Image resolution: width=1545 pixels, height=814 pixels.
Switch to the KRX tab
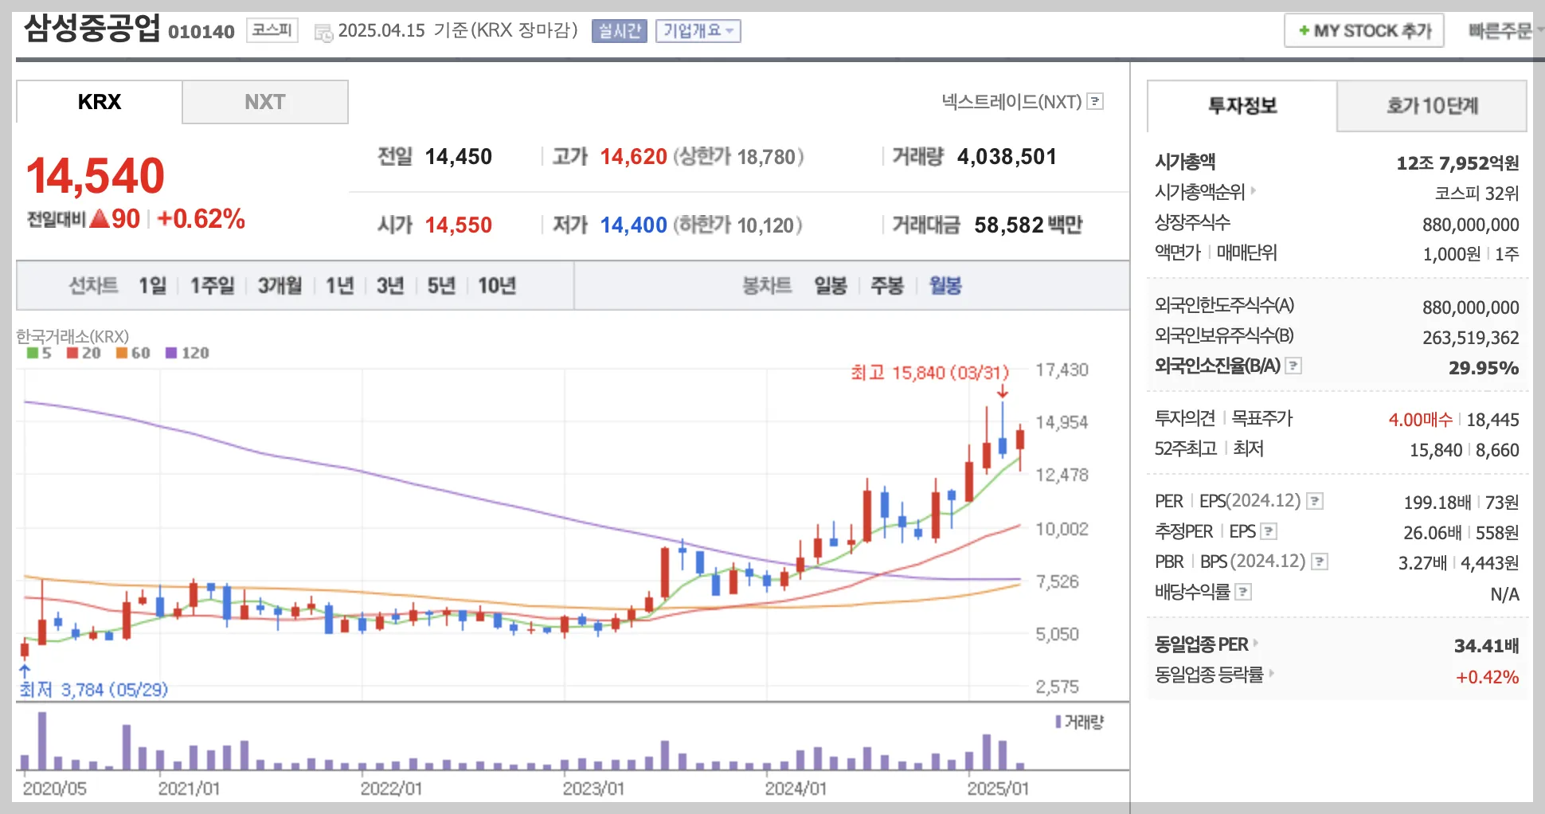click(99, 102)
